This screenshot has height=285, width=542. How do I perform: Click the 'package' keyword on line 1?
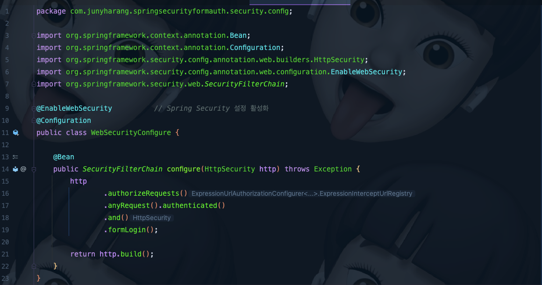[x=51, y=11]
